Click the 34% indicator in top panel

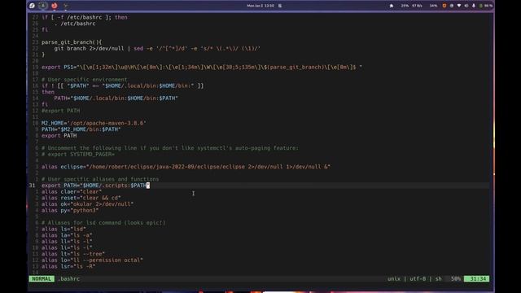pos(433,6)
